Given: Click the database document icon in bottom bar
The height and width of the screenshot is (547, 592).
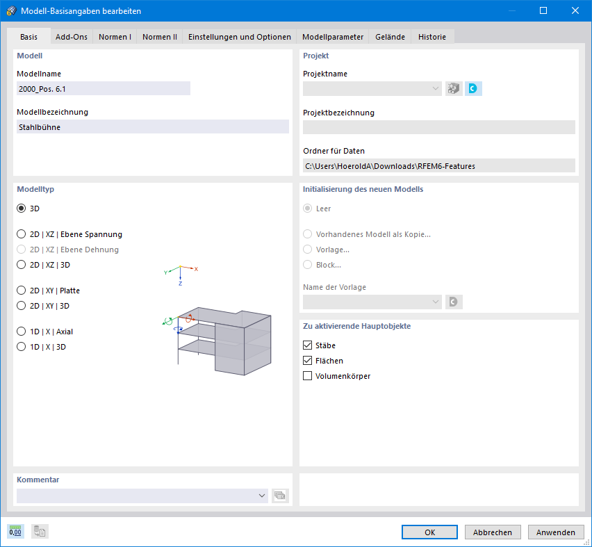Looking at the screenshot, I should point(40,532).
